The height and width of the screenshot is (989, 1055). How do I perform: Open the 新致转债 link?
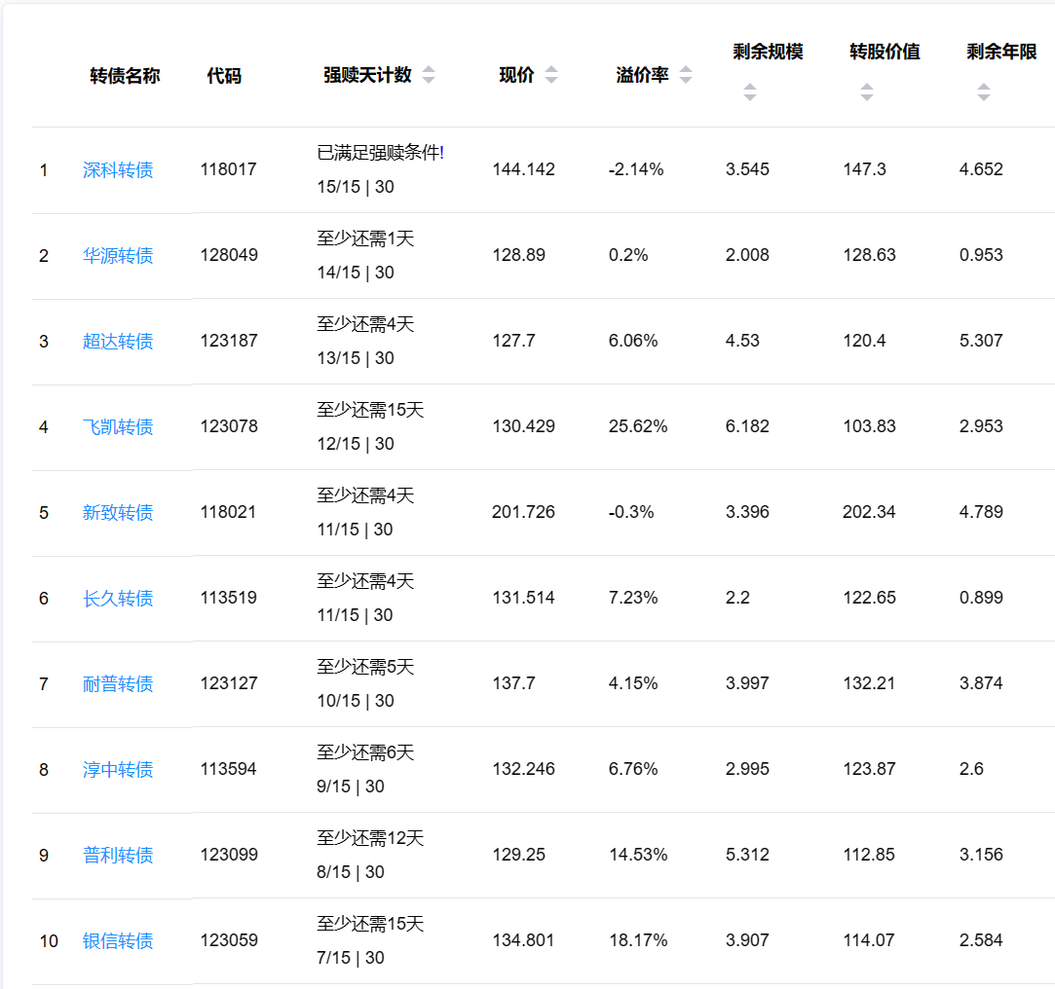click(118, 513)
